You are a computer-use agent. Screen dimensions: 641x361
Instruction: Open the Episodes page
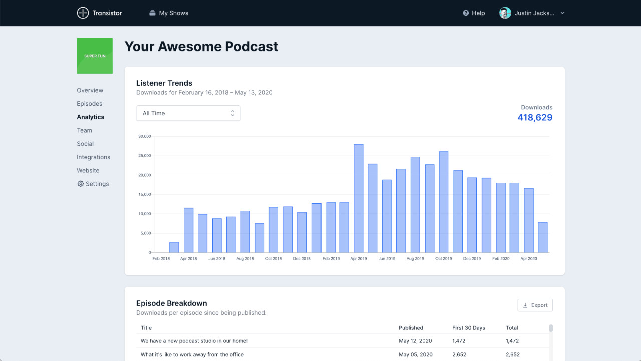point(89,103)
